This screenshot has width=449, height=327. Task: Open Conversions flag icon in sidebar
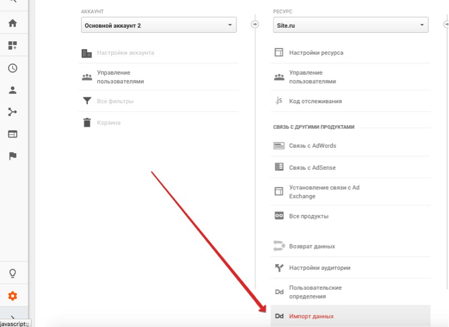(x=13, y=156)
